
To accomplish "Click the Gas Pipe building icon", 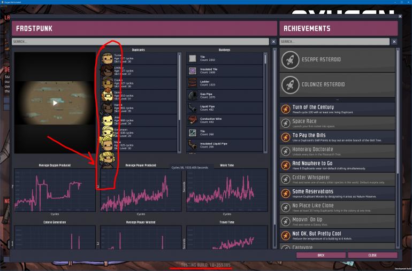I will [x=193, y=95].
